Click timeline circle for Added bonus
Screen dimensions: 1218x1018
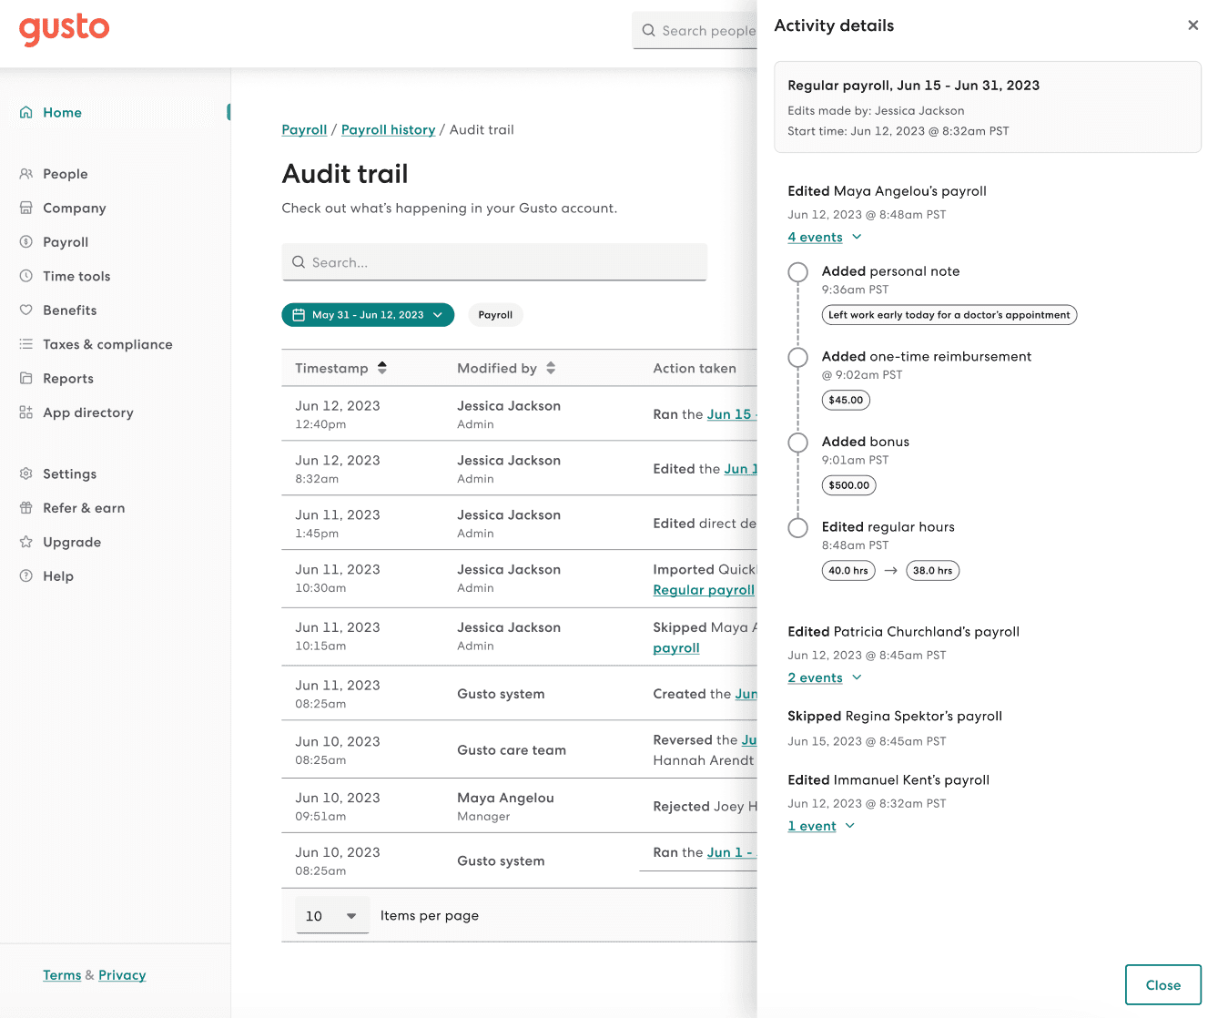point(797,443)
